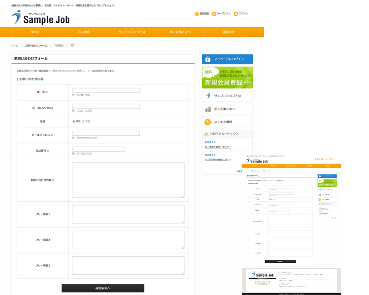Click the blue logo icon beside サンプルジョブとは
Screen dimensions: 369x295
[208, 96]
